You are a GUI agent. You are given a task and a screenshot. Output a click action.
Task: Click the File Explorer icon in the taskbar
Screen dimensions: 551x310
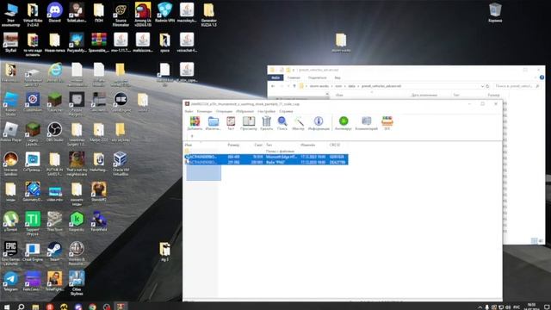pos(35,307)
